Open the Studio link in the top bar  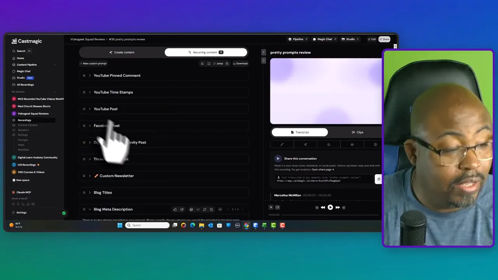tap(350, 39)
